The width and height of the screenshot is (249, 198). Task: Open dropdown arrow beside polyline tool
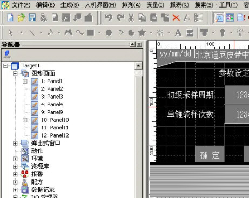pos(59,33)
